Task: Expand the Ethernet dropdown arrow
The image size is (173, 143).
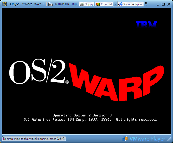Action: point(115,4)
